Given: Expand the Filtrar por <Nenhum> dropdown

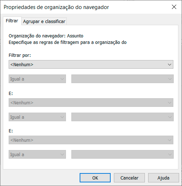Looking at the screenshot, I should tap(91, 64).
